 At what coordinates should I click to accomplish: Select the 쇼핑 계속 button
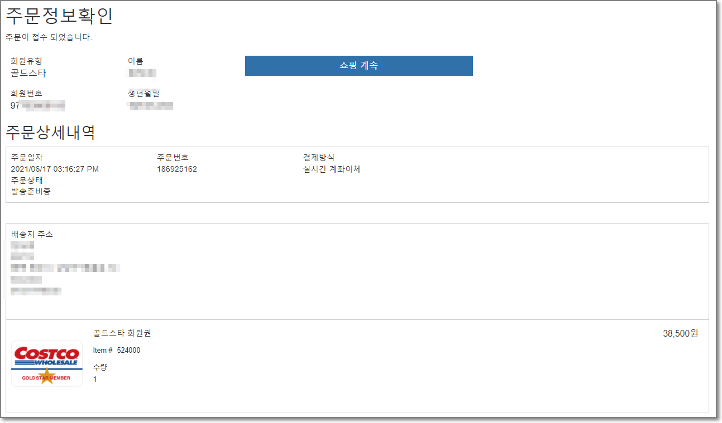359,65
